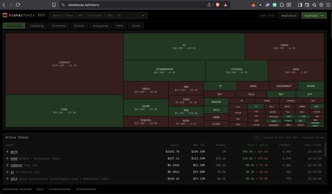Open the docs footer link
Viewport: 332px width, 194px height.
click(40, 189)
